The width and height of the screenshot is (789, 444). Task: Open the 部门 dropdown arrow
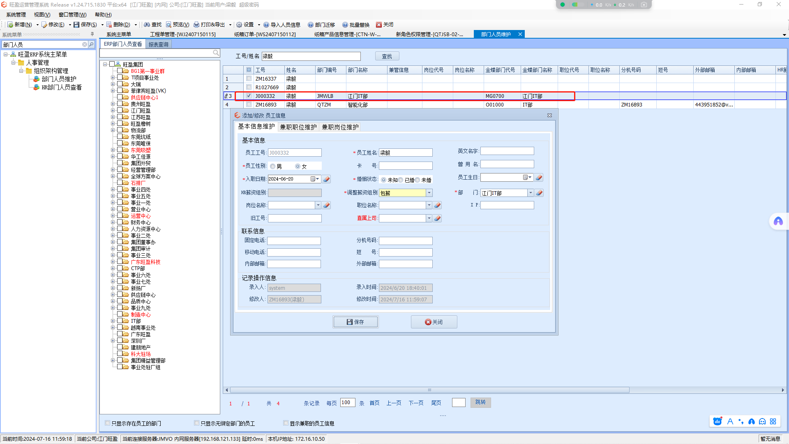(x=531, y=193)
